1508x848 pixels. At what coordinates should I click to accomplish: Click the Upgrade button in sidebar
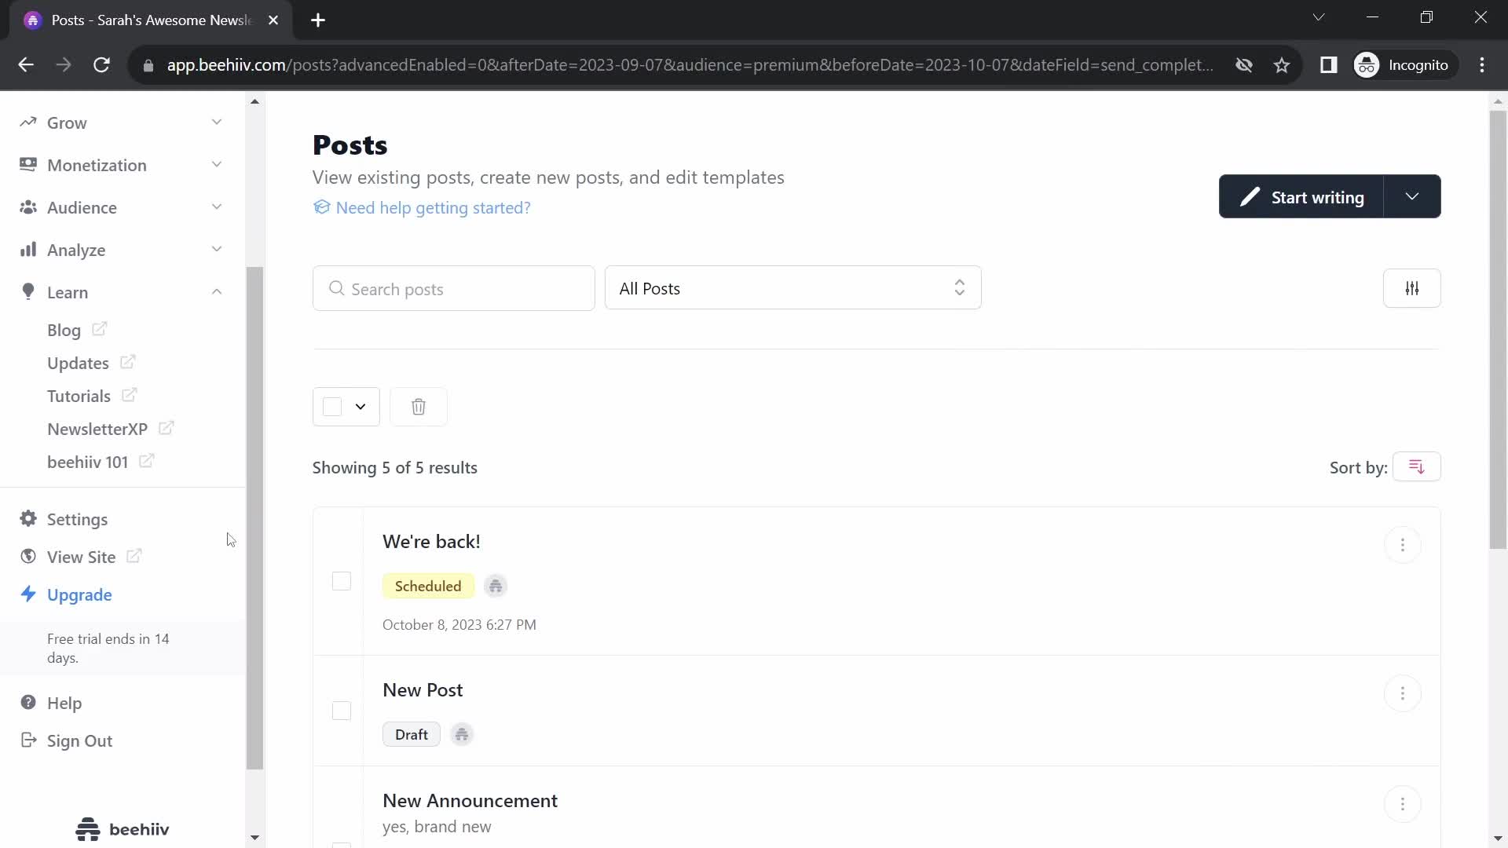pos(80,594)
